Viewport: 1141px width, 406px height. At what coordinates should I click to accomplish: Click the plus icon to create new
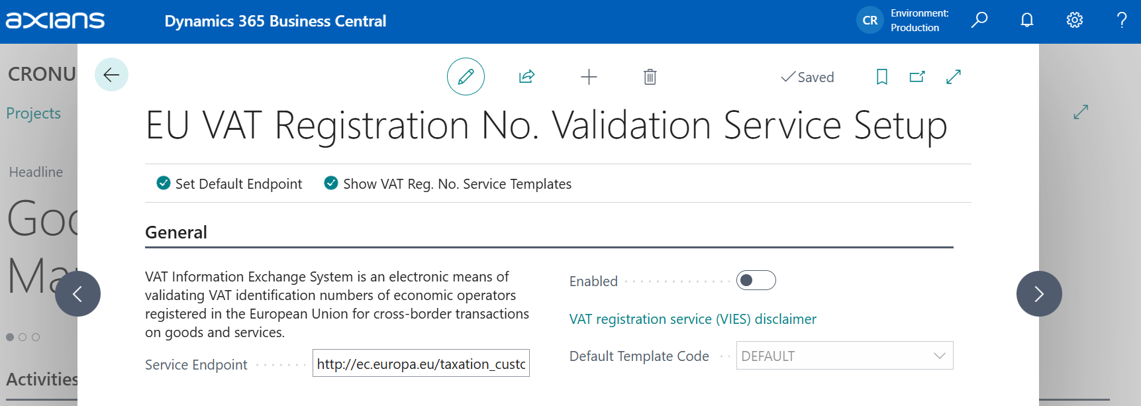pos(589,77)
